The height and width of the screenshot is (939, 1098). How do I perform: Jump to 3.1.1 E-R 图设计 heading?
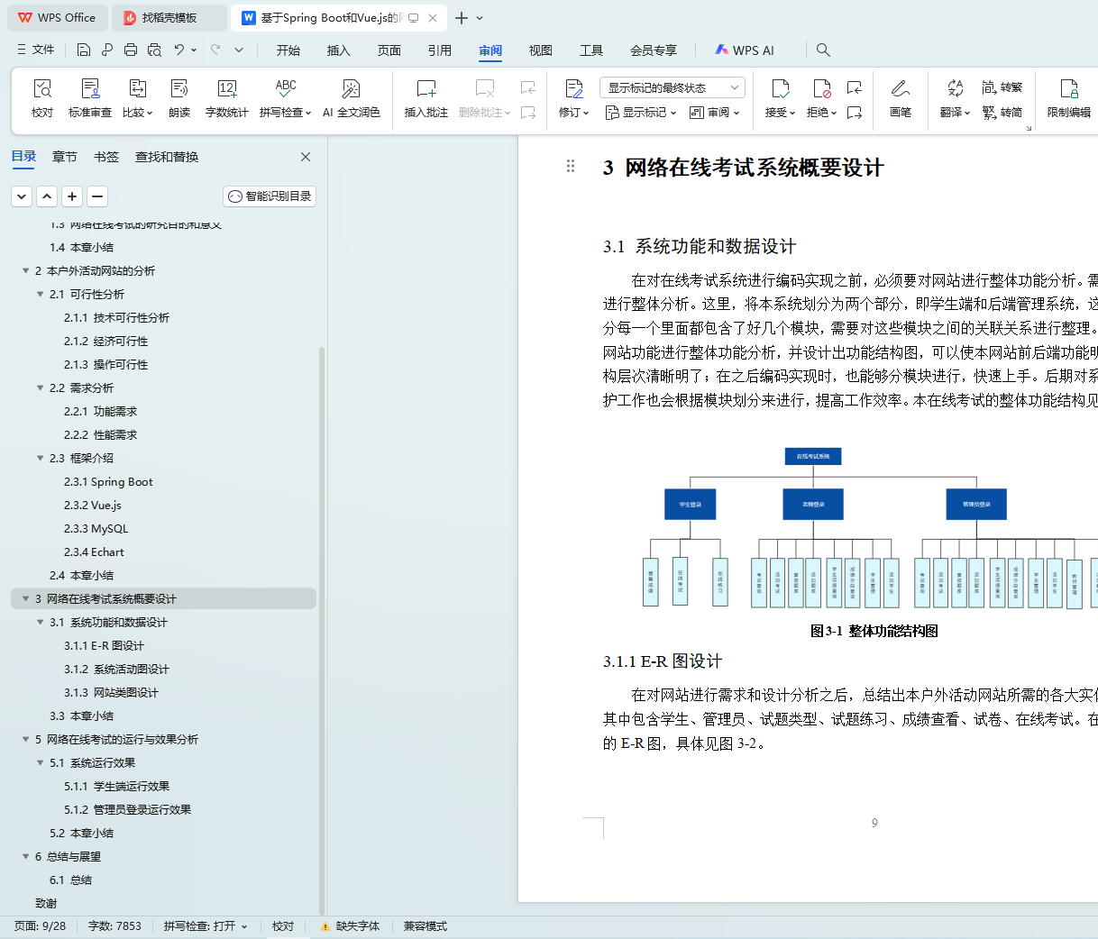click(x=104, y=645)
